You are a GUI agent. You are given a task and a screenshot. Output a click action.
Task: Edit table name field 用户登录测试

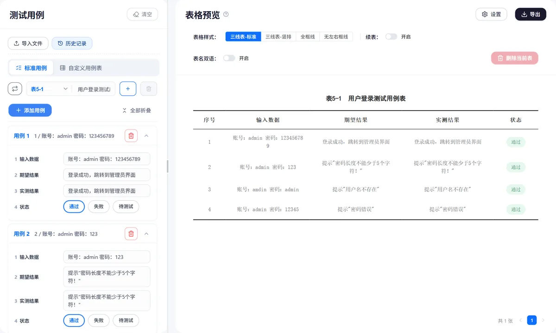pos(94,89)
